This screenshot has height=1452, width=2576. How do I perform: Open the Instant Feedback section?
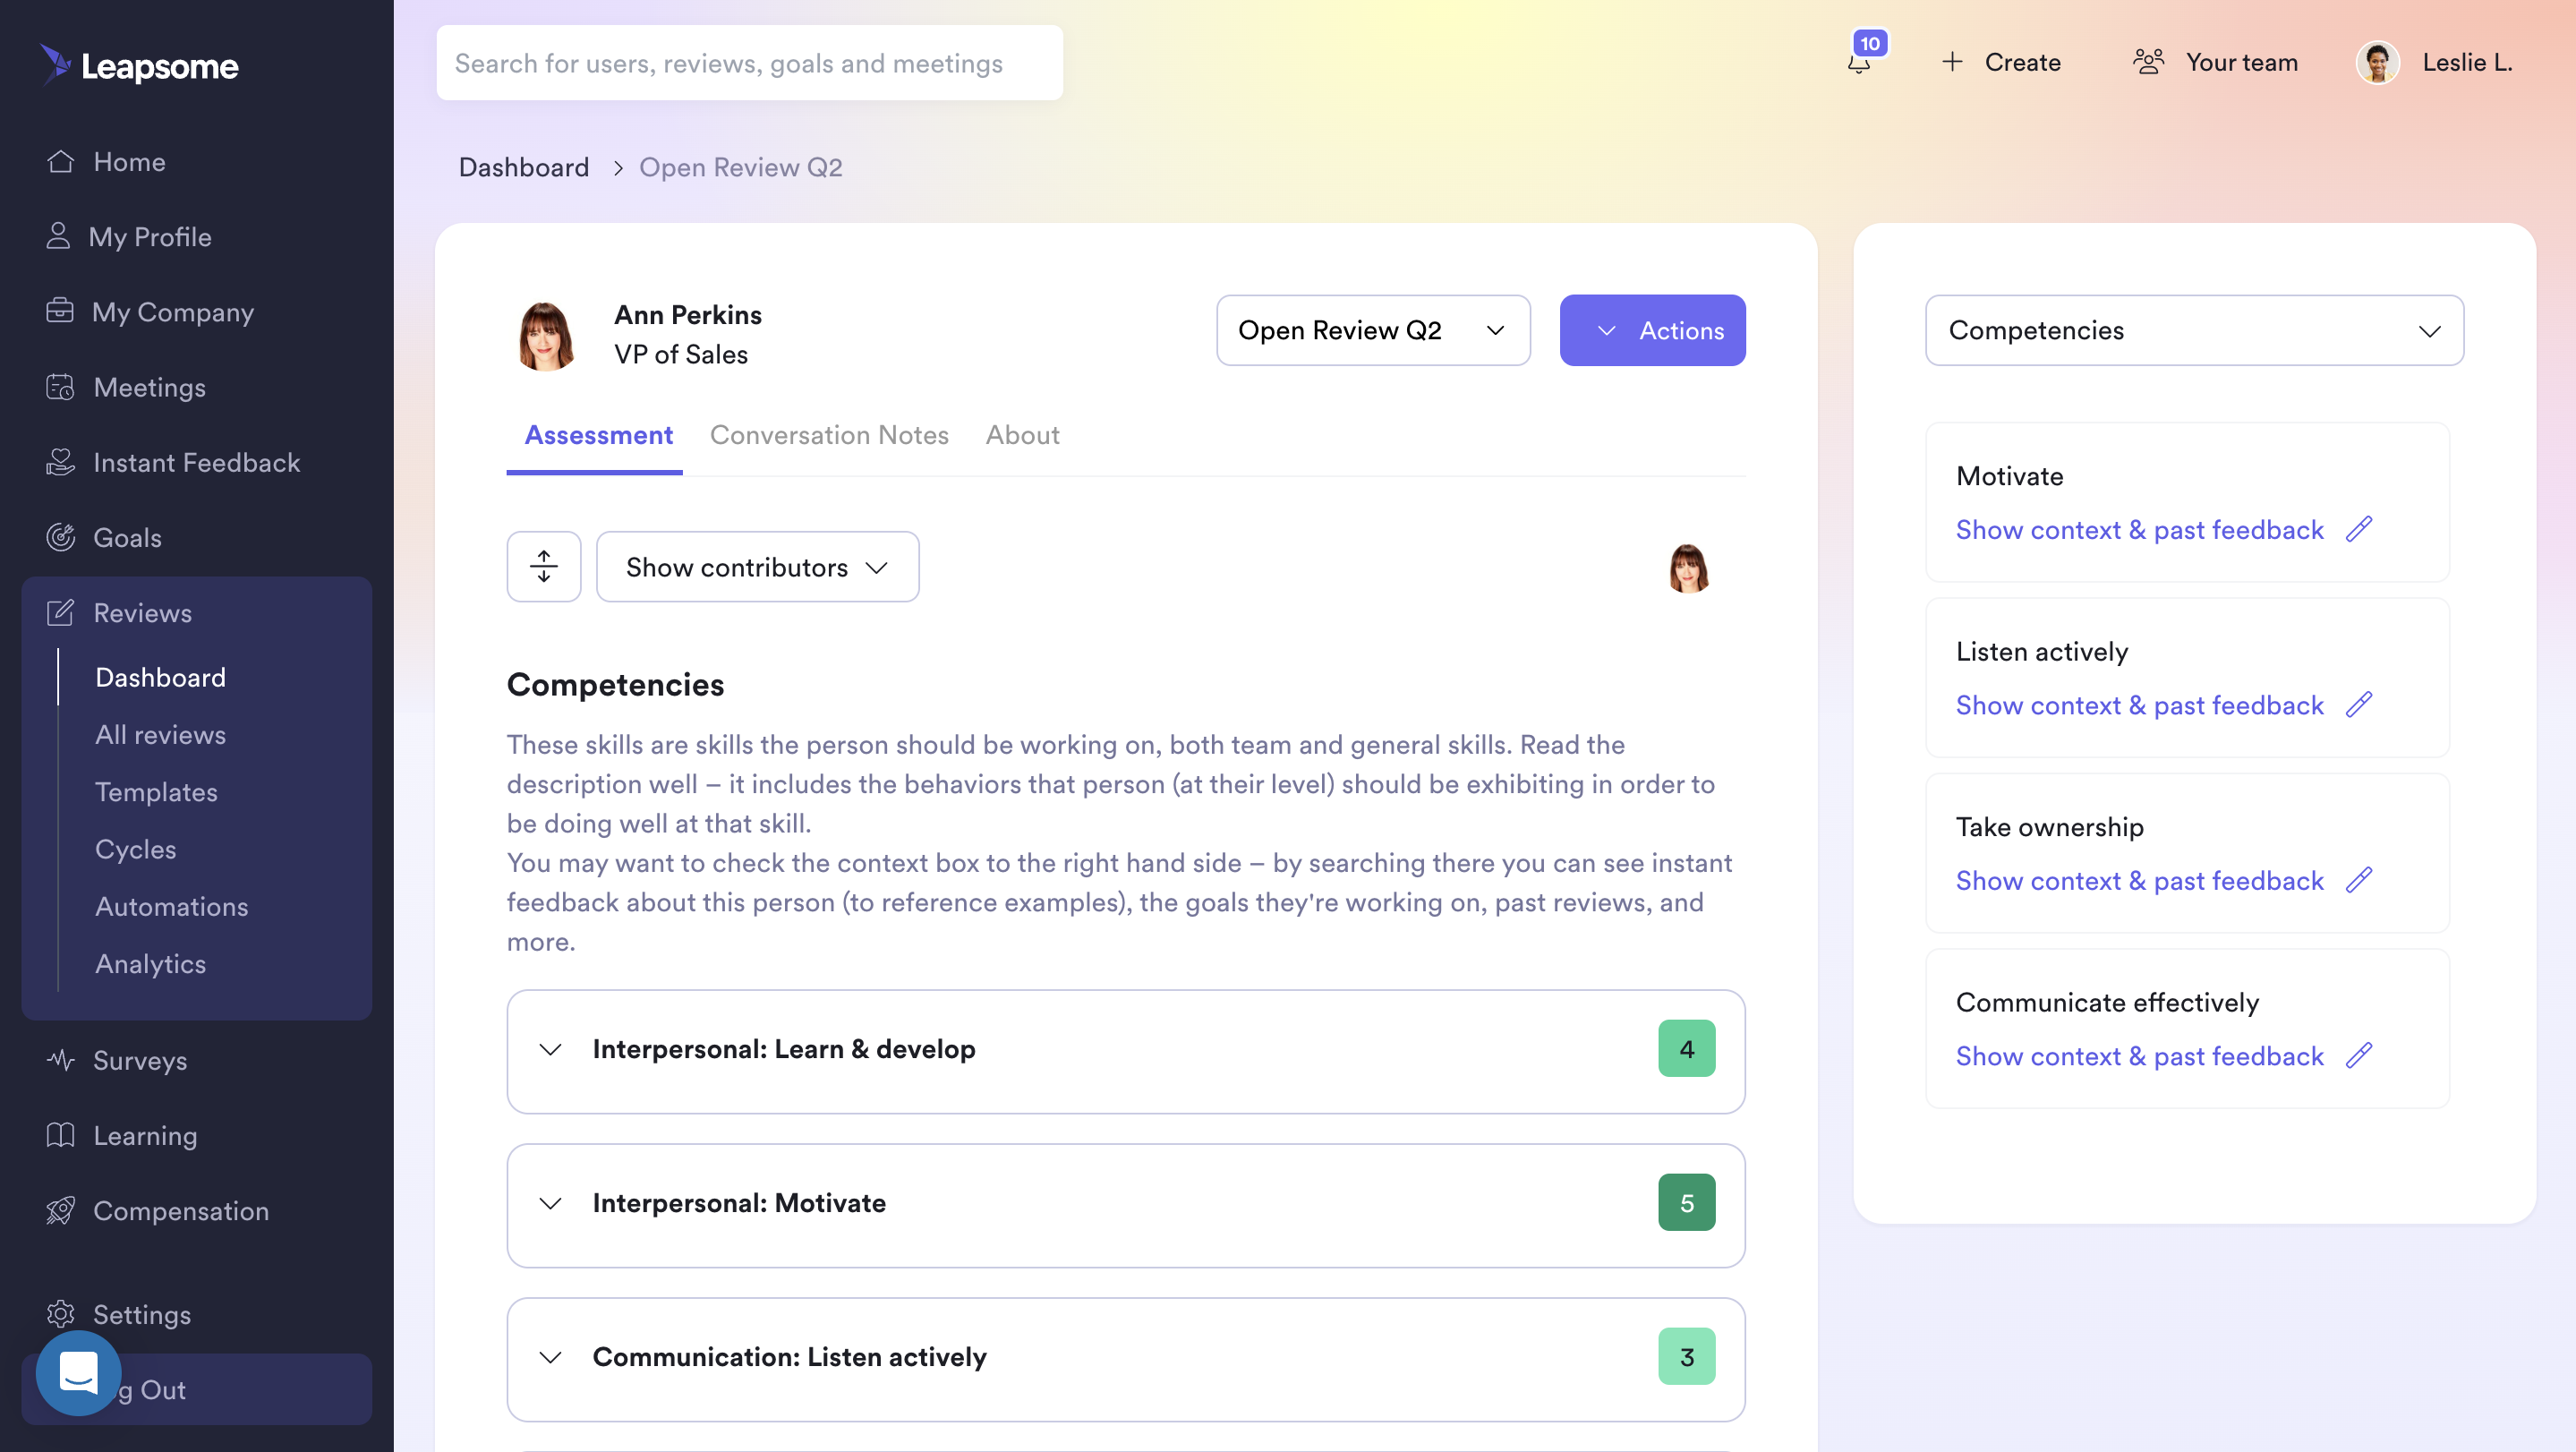tap(197, 462)
